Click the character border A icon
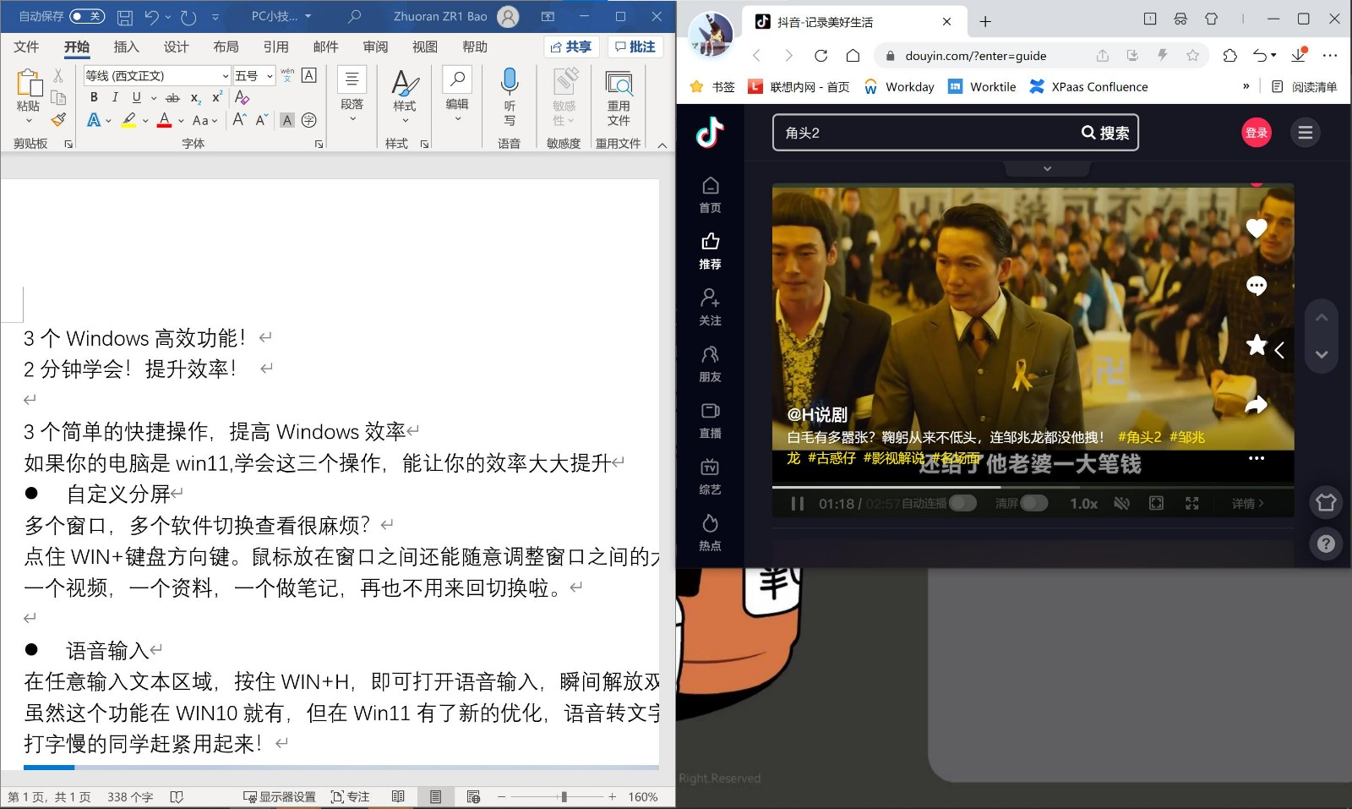 pos(309,75)
